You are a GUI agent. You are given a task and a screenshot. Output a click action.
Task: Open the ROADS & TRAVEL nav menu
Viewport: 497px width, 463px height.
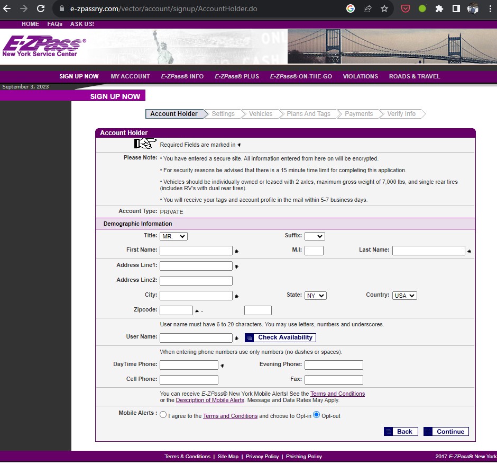(x=415, y=76)
